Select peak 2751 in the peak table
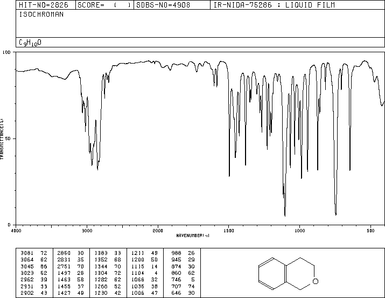385x298 pixels. point(64,266)
